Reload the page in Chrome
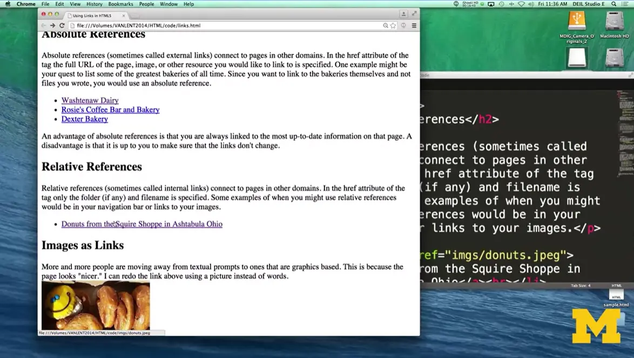 tap(62, 25)
